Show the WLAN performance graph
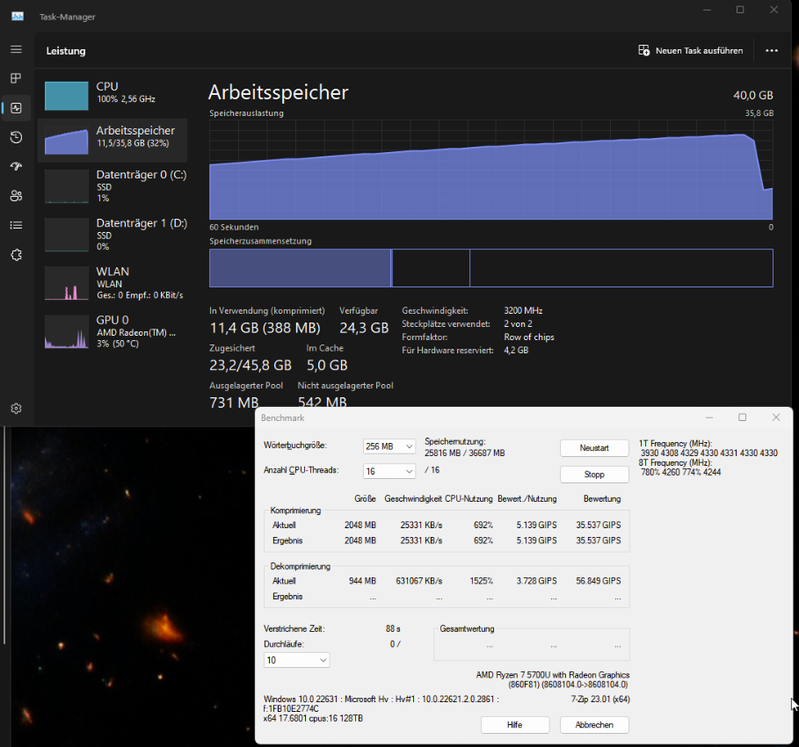The image size is (799, 747). pyautogui.click(x=113, y=283)
